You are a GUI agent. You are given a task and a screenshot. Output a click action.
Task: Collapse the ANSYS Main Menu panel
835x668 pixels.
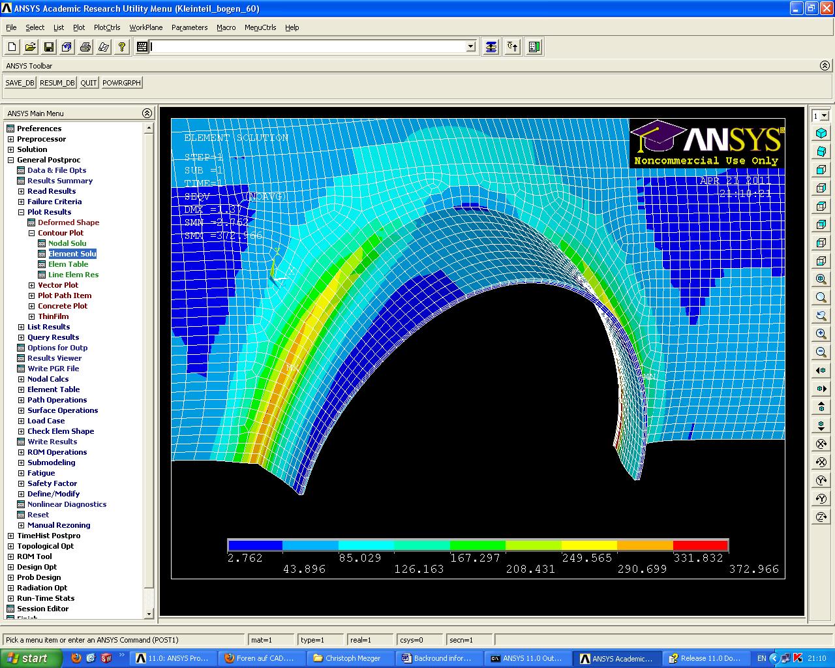147,114
